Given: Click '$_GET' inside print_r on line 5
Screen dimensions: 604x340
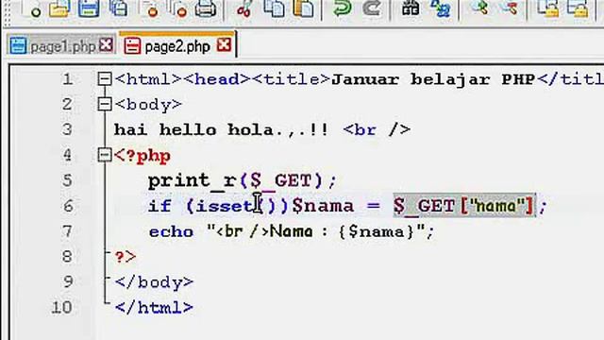Looking at the screenshot, I should 280,180.
